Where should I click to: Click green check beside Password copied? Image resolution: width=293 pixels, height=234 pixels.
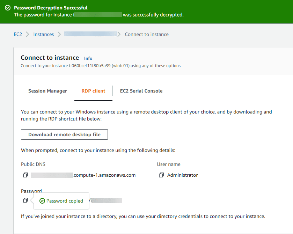tap(42, 201)
